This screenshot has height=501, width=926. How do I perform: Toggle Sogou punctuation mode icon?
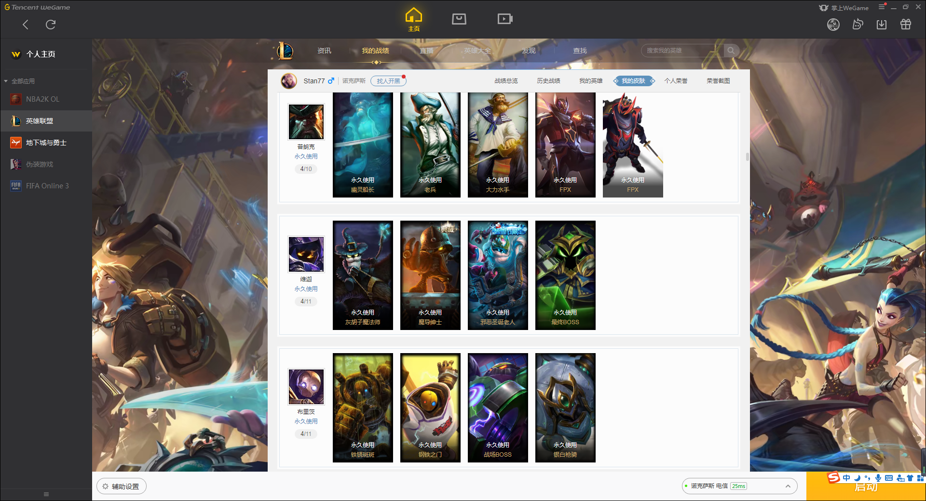[x=867, y=478]
